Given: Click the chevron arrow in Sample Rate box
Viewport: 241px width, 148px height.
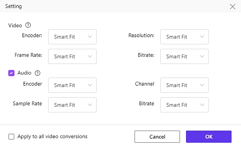Looking at the screenshot, I should (x=90, y=105).
